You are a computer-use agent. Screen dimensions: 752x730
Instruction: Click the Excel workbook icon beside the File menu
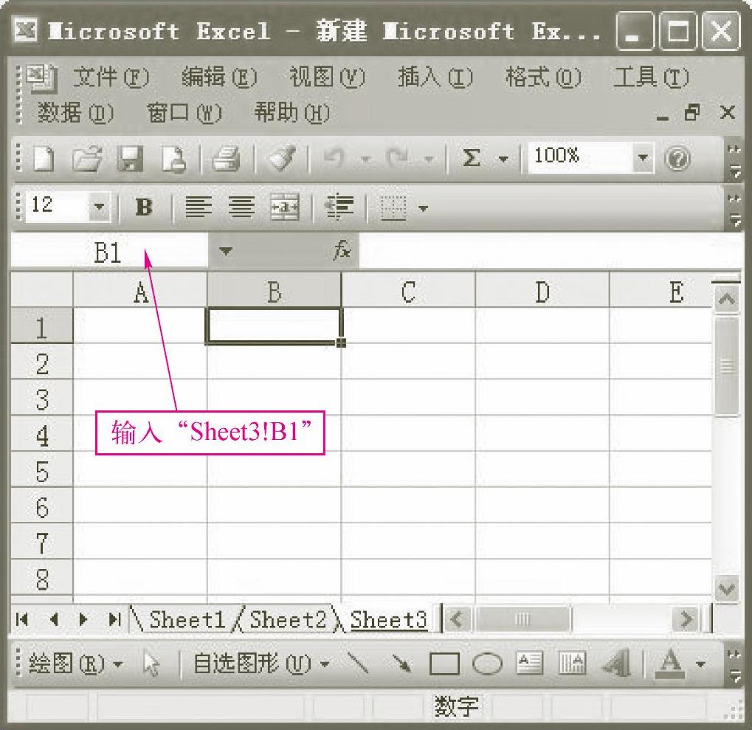(x=42, y=78)
